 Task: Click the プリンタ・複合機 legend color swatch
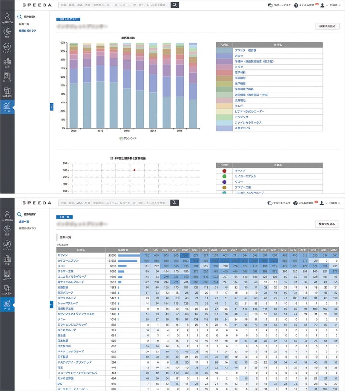tap(224, 50)
